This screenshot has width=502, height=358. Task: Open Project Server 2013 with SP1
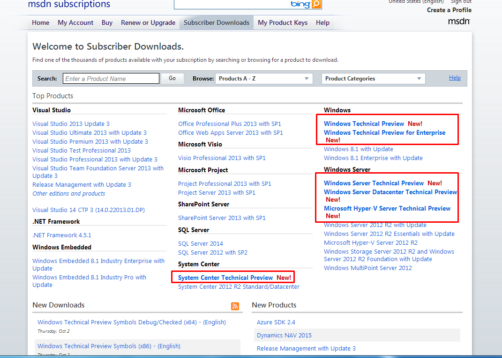pos(217,193)
